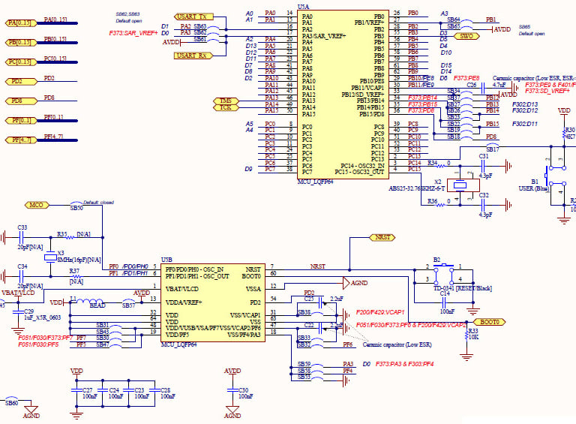The width and height of the screenshot is (576, 424).
Task: Click the USART_Tx port symbol
Action: [x=193, y=17]
